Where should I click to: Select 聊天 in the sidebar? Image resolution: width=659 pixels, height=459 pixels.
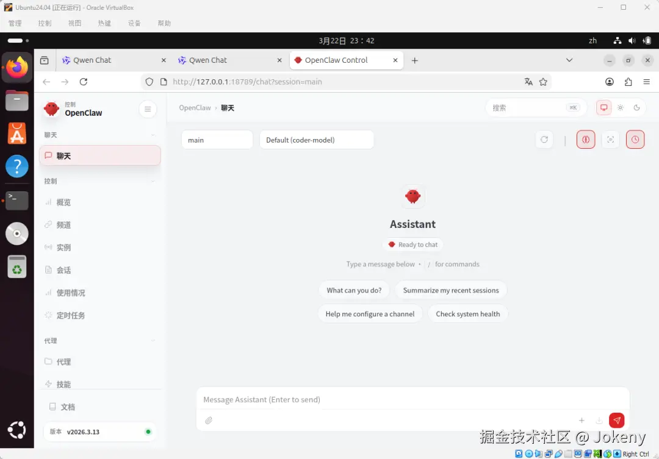99,156
